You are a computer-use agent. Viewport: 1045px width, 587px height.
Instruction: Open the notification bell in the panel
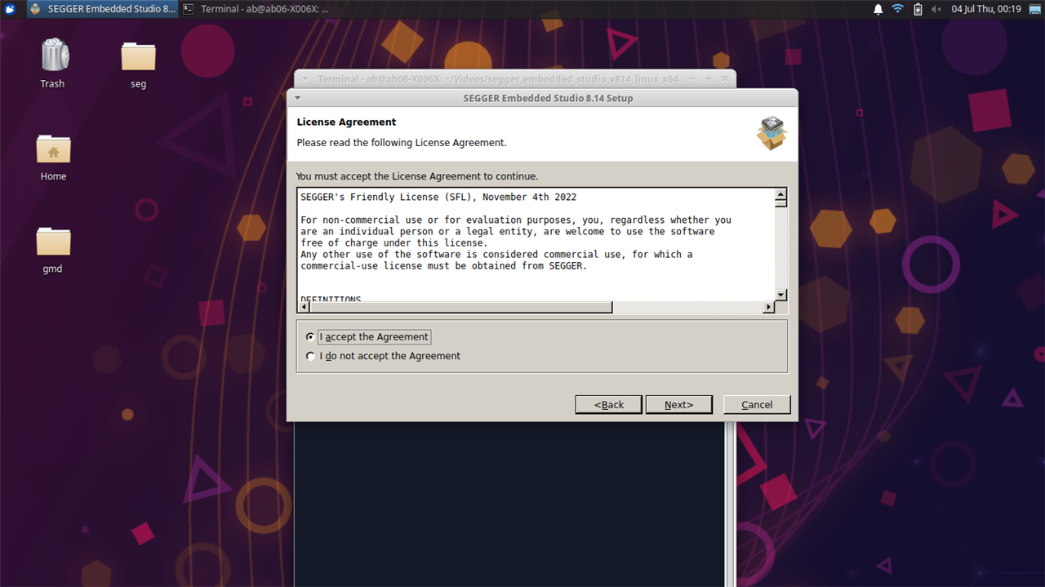point(878,9)
